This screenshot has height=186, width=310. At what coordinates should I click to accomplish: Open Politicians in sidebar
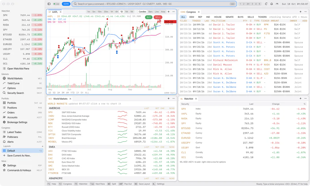pos(22,137)
